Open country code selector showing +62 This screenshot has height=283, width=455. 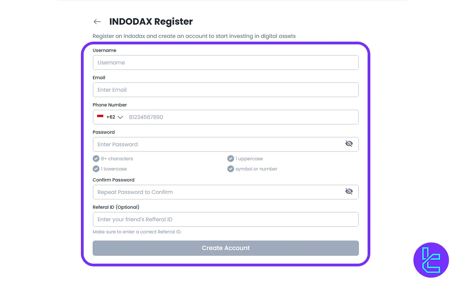click(110, 117)
